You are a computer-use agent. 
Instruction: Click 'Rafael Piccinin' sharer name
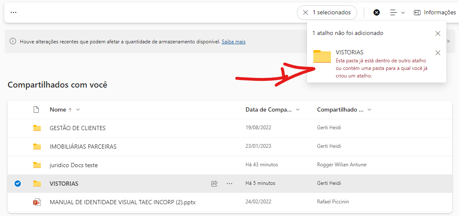tap(333, 202)
